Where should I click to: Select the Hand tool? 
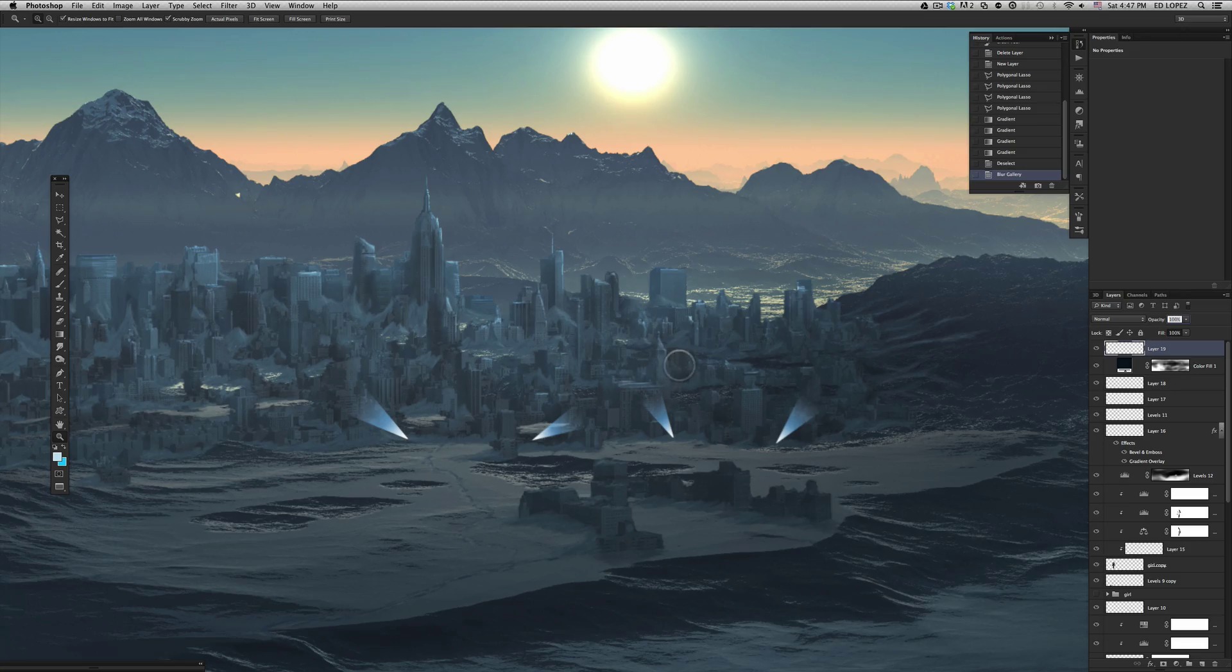click(x=60, y=424)
